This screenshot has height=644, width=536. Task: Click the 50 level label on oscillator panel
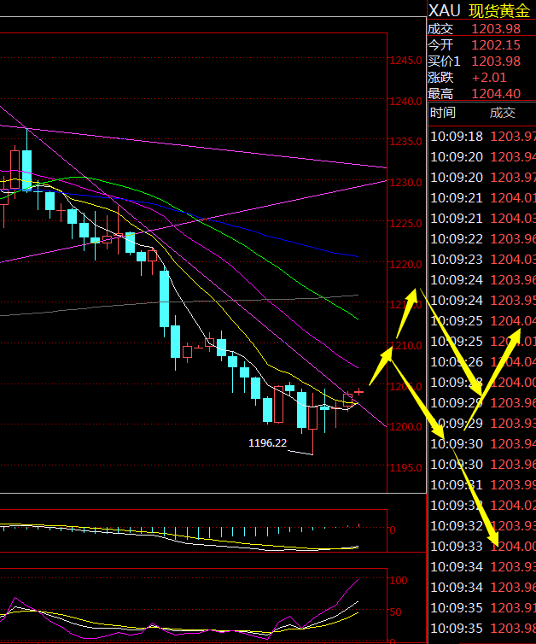396,612
